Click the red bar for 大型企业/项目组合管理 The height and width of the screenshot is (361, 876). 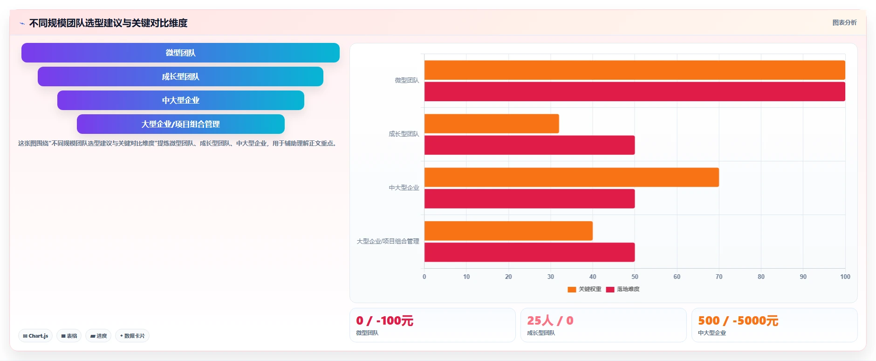pos(529,252)
